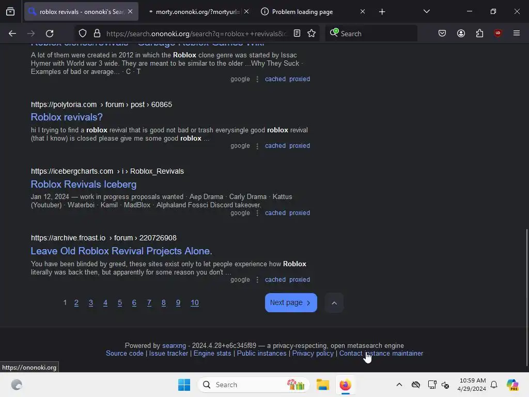Go to results page 2
This screenshot has height=397, width=529.
[76, 303]
